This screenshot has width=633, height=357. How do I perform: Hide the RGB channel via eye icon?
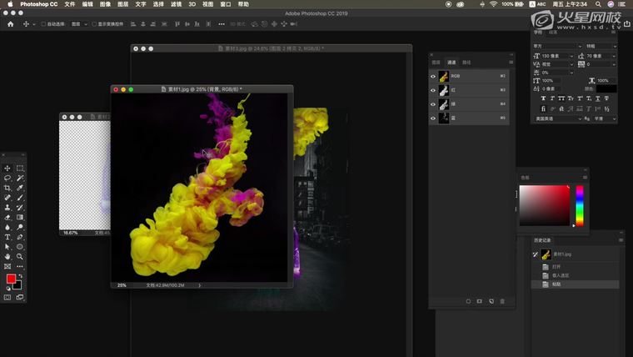click(433, 76)
